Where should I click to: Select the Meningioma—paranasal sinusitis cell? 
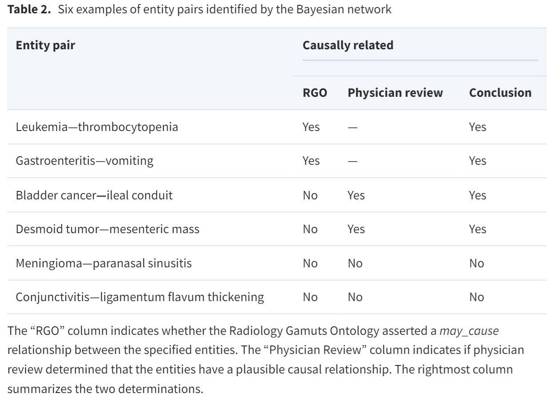(x=104, y=264)
